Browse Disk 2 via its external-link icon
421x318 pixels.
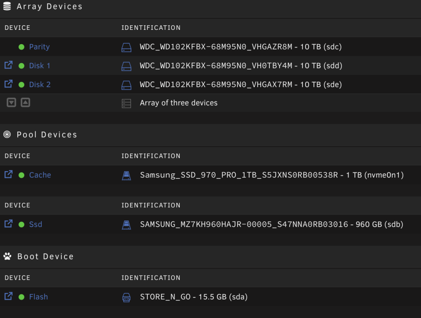click(8, 84)
